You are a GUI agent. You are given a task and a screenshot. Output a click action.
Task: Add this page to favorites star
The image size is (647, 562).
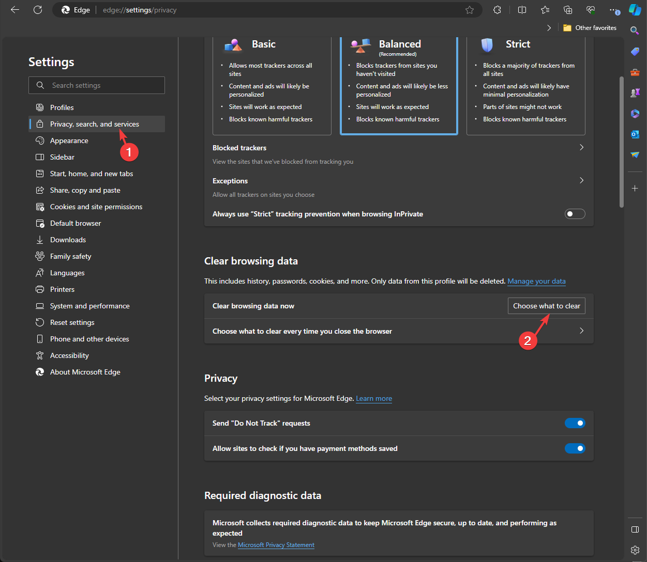pos(470,10)
